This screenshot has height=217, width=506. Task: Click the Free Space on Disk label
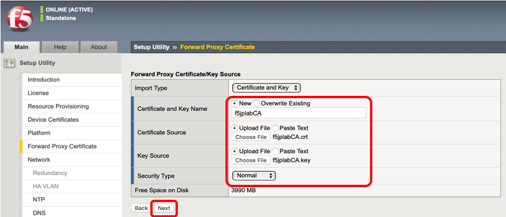click(x=162, y=191)
